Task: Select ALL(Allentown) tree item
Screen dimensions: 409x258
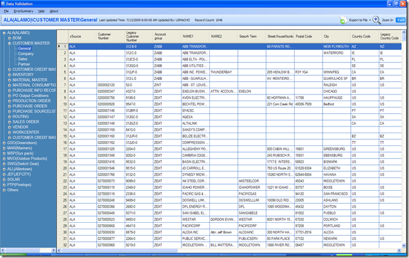Action: (19, 169)
